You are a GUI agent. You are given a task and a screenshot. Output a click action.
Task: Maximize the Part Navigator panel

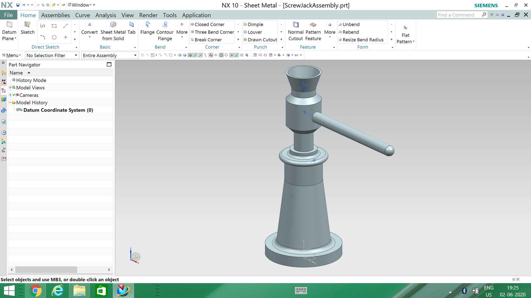[109, 65]
